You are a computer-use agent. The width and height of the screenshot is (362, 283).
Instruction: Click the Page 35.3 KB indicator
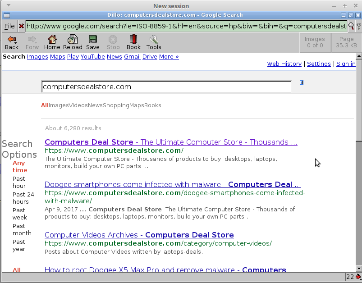tap(346, 42)
